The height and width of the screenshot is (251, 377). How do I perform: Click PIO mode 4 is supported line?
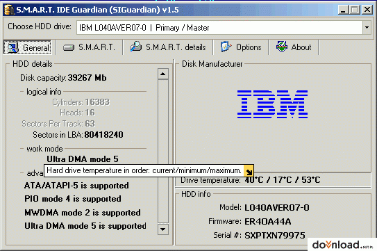pos(73,199)
